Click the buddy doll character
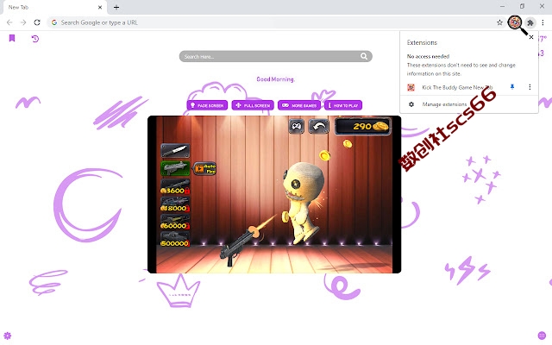The height and width of the screenshot is (345, 552). [303, 202]
